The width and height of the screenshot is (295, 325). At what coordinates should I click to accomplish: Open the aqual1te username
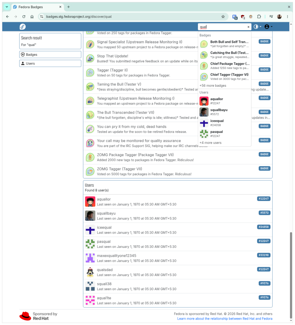104,298
